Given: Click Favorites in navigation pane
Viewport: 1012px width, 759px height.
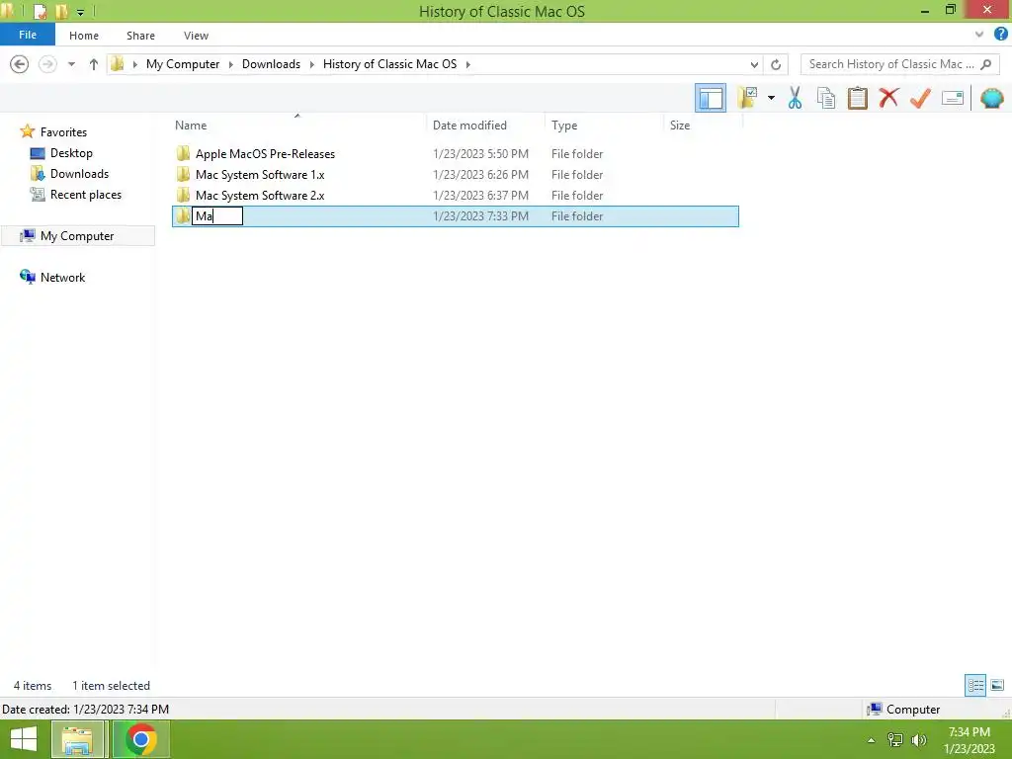Looking at the screenshot, I should click(63, 131).
